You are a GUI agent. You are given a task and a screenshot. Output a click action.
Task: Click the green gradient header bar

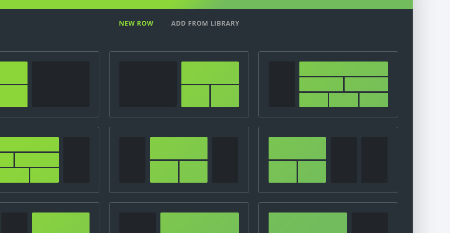coord(206,4)
